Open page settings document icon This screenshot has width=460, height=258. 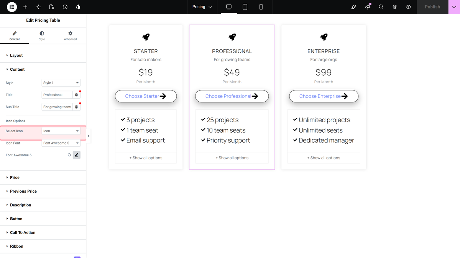tap(52, 7)
